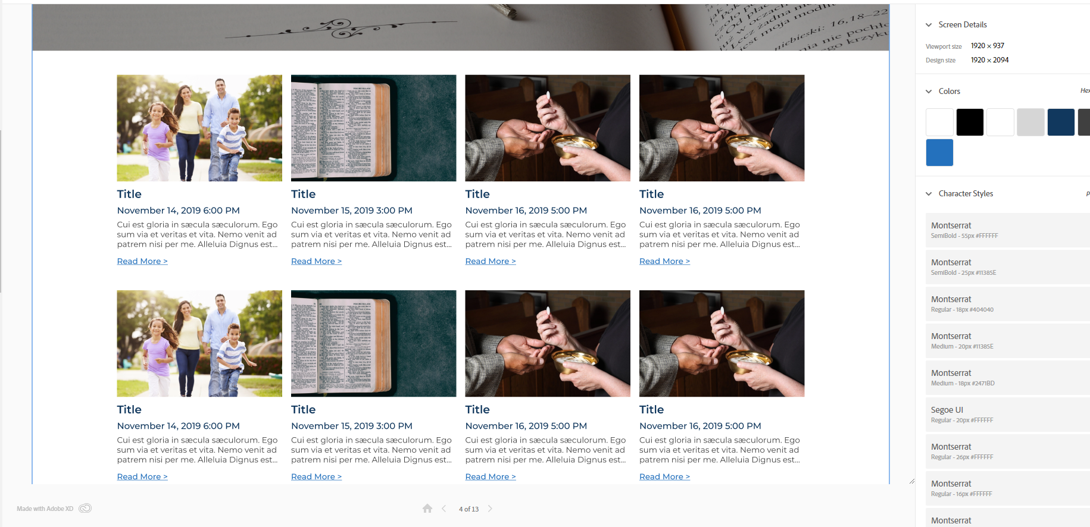Collapse the Colors section
This screenshot has width=1090, height=527.
pyautogui.click(x=929, y=92)
